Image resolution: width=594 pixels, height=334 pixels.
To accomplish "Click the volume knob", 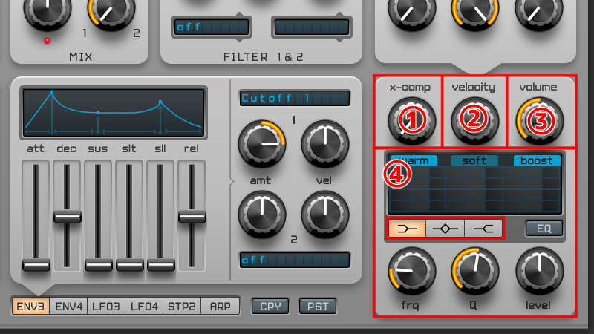I will [539, 119].
